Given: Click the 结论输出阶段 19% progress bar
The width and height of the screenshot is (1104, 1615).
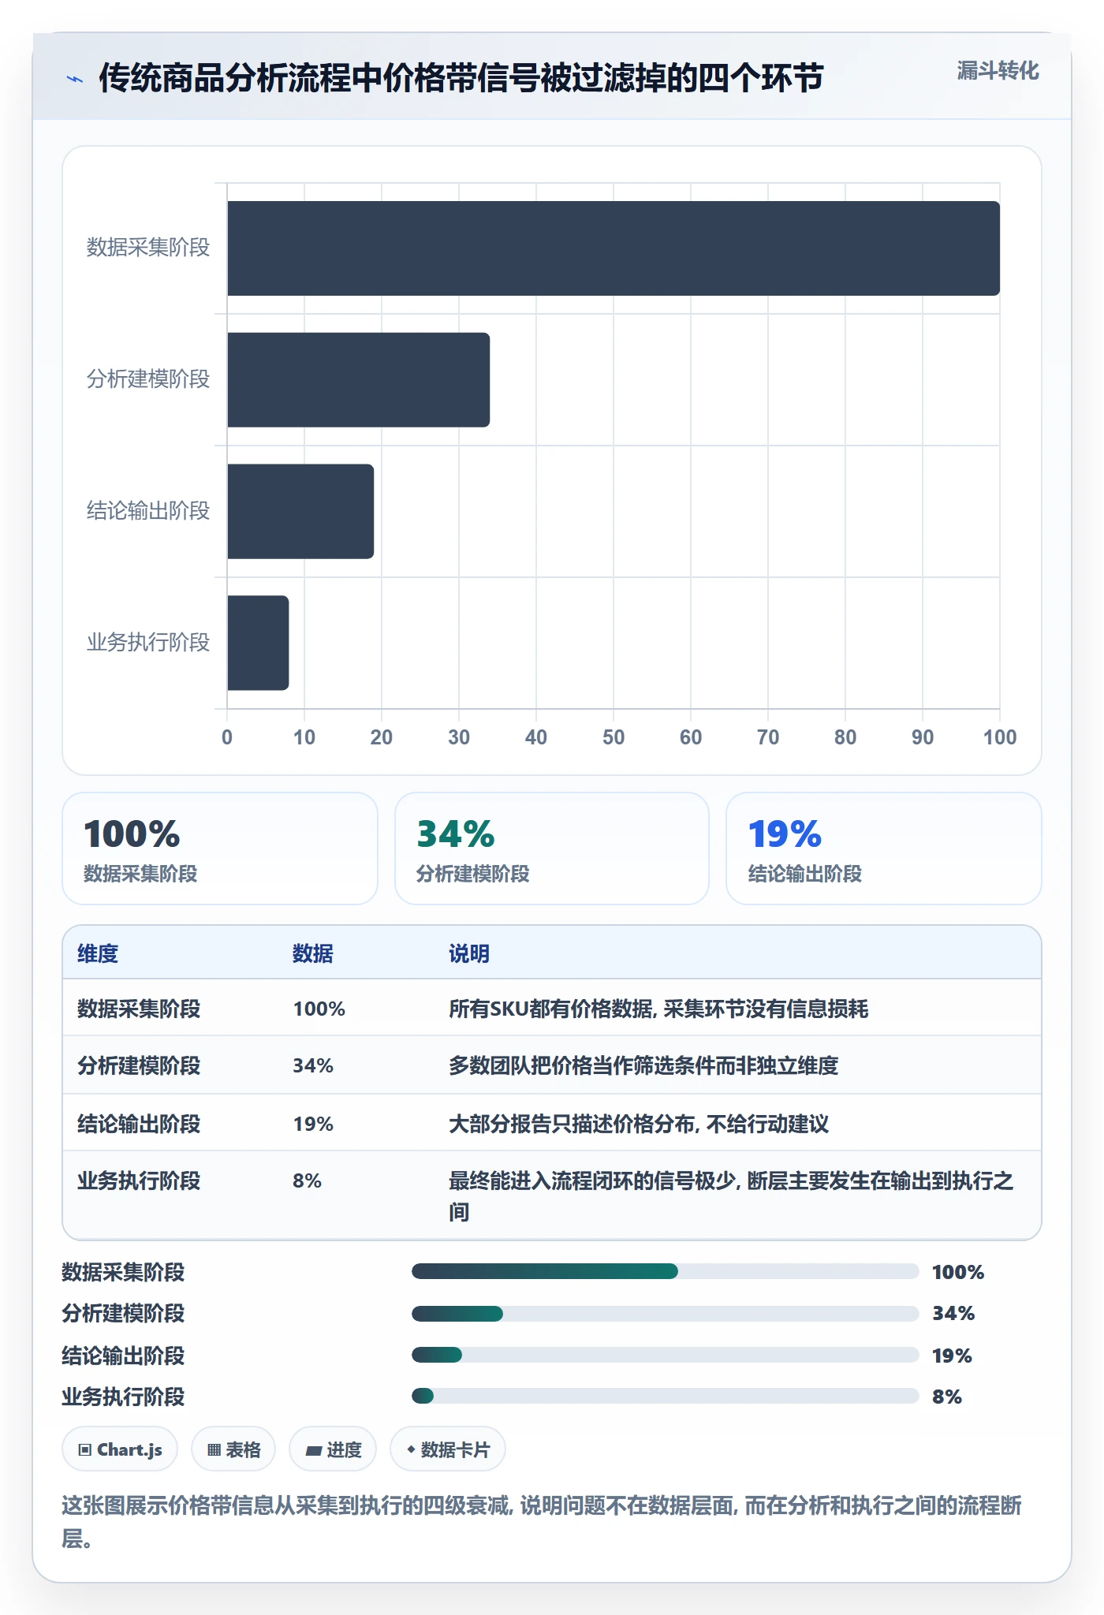Looking at the screenshot, I should (x=666, y=1355).
